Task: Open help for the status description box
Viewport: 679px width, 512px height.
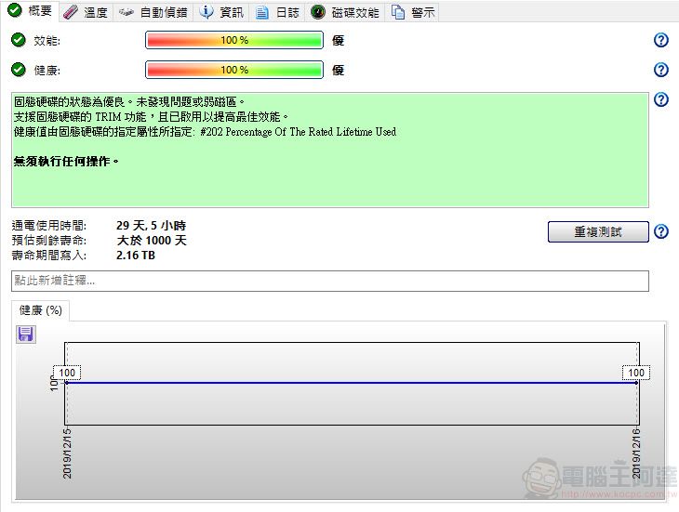Action: [x=660, y=99]
